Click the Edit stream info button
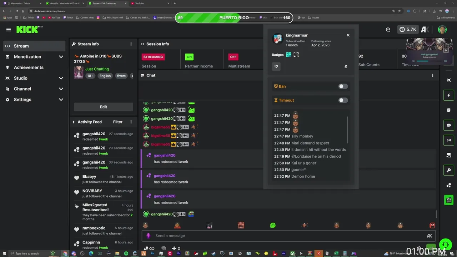This screenshot has width=457, height=257. pos(104,107)
